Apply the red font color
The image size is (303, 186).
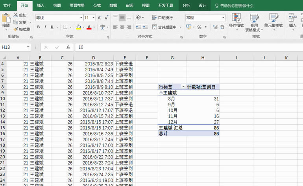pyautogui.click(x=89, y=27)
